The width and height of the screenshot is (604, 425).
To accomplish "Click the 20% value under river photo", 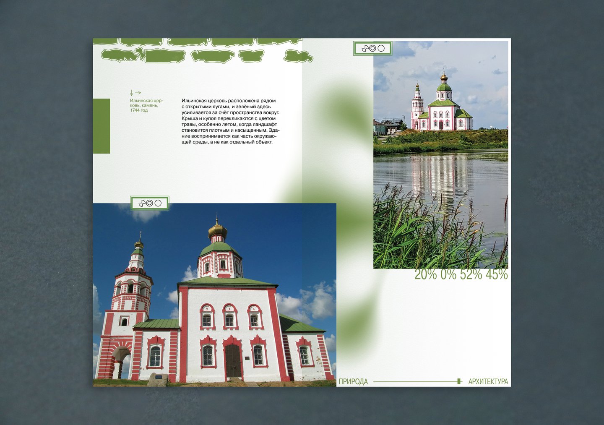I will click(426, 274).
